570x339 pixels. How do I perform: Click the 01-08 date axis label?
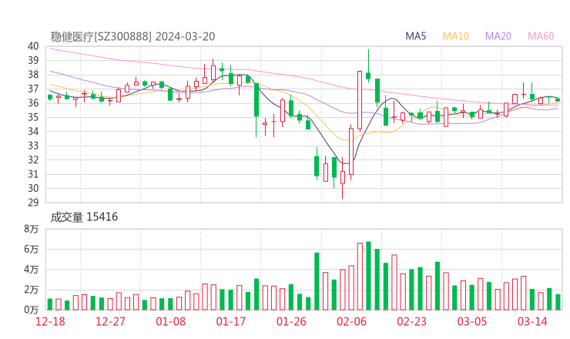pyautogui.click(x=170, y=321)
